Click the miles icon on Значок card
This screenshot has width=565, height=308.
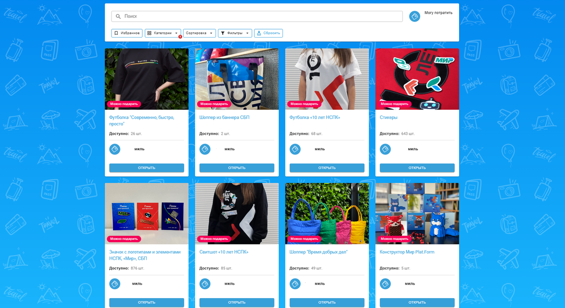click(x=115, y=284)
